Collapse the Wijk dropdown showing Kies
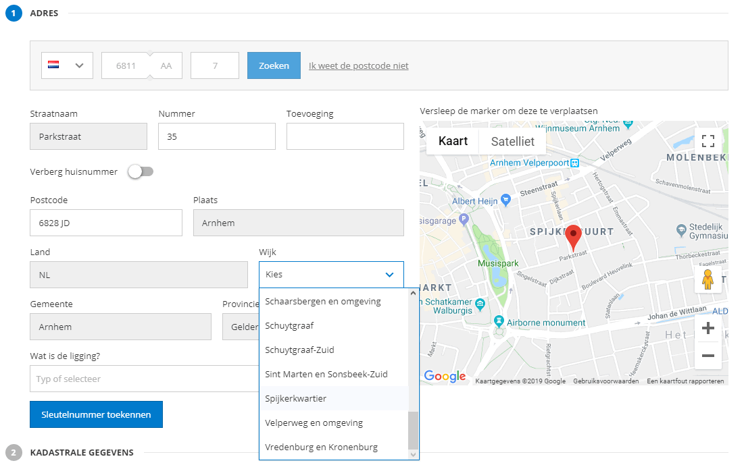Screen dimensions: 744x463 tap(331, 275)
